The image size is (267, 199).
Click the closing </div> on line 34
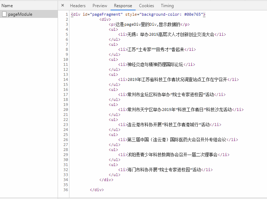click(106, 180)
